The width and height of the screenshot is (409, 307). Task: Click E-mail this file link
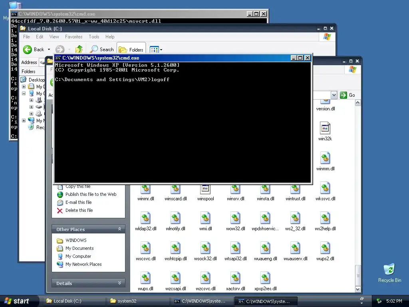(x=79, y=202)
